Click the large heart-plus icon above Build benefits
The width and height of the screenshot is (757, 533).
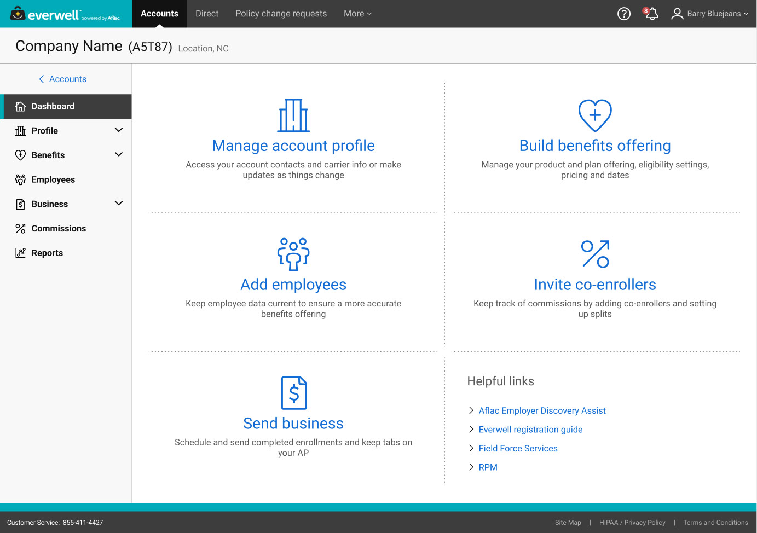[595, 115]
